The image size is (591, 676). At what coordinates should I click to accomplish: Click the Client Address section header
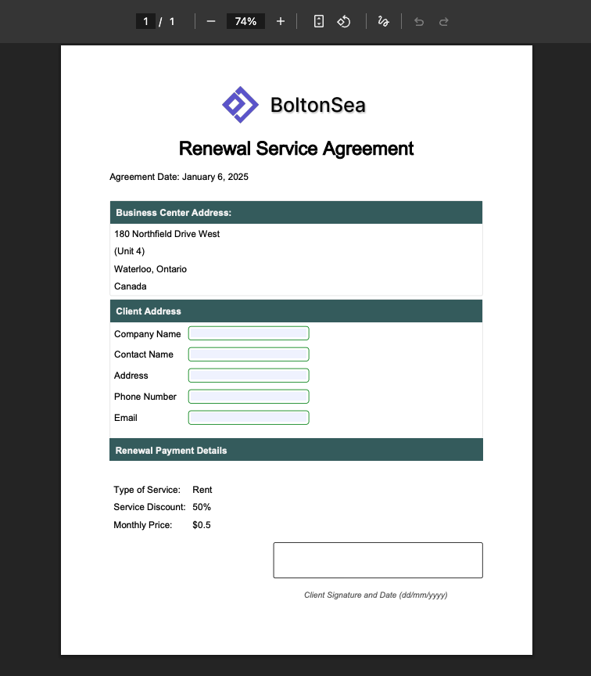[x=295, y=311]
